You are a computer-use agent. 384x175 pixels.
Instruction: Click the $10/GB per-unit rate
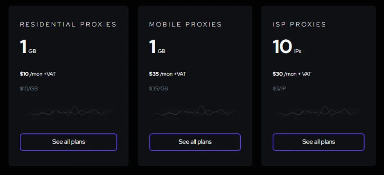coord(28,89)
